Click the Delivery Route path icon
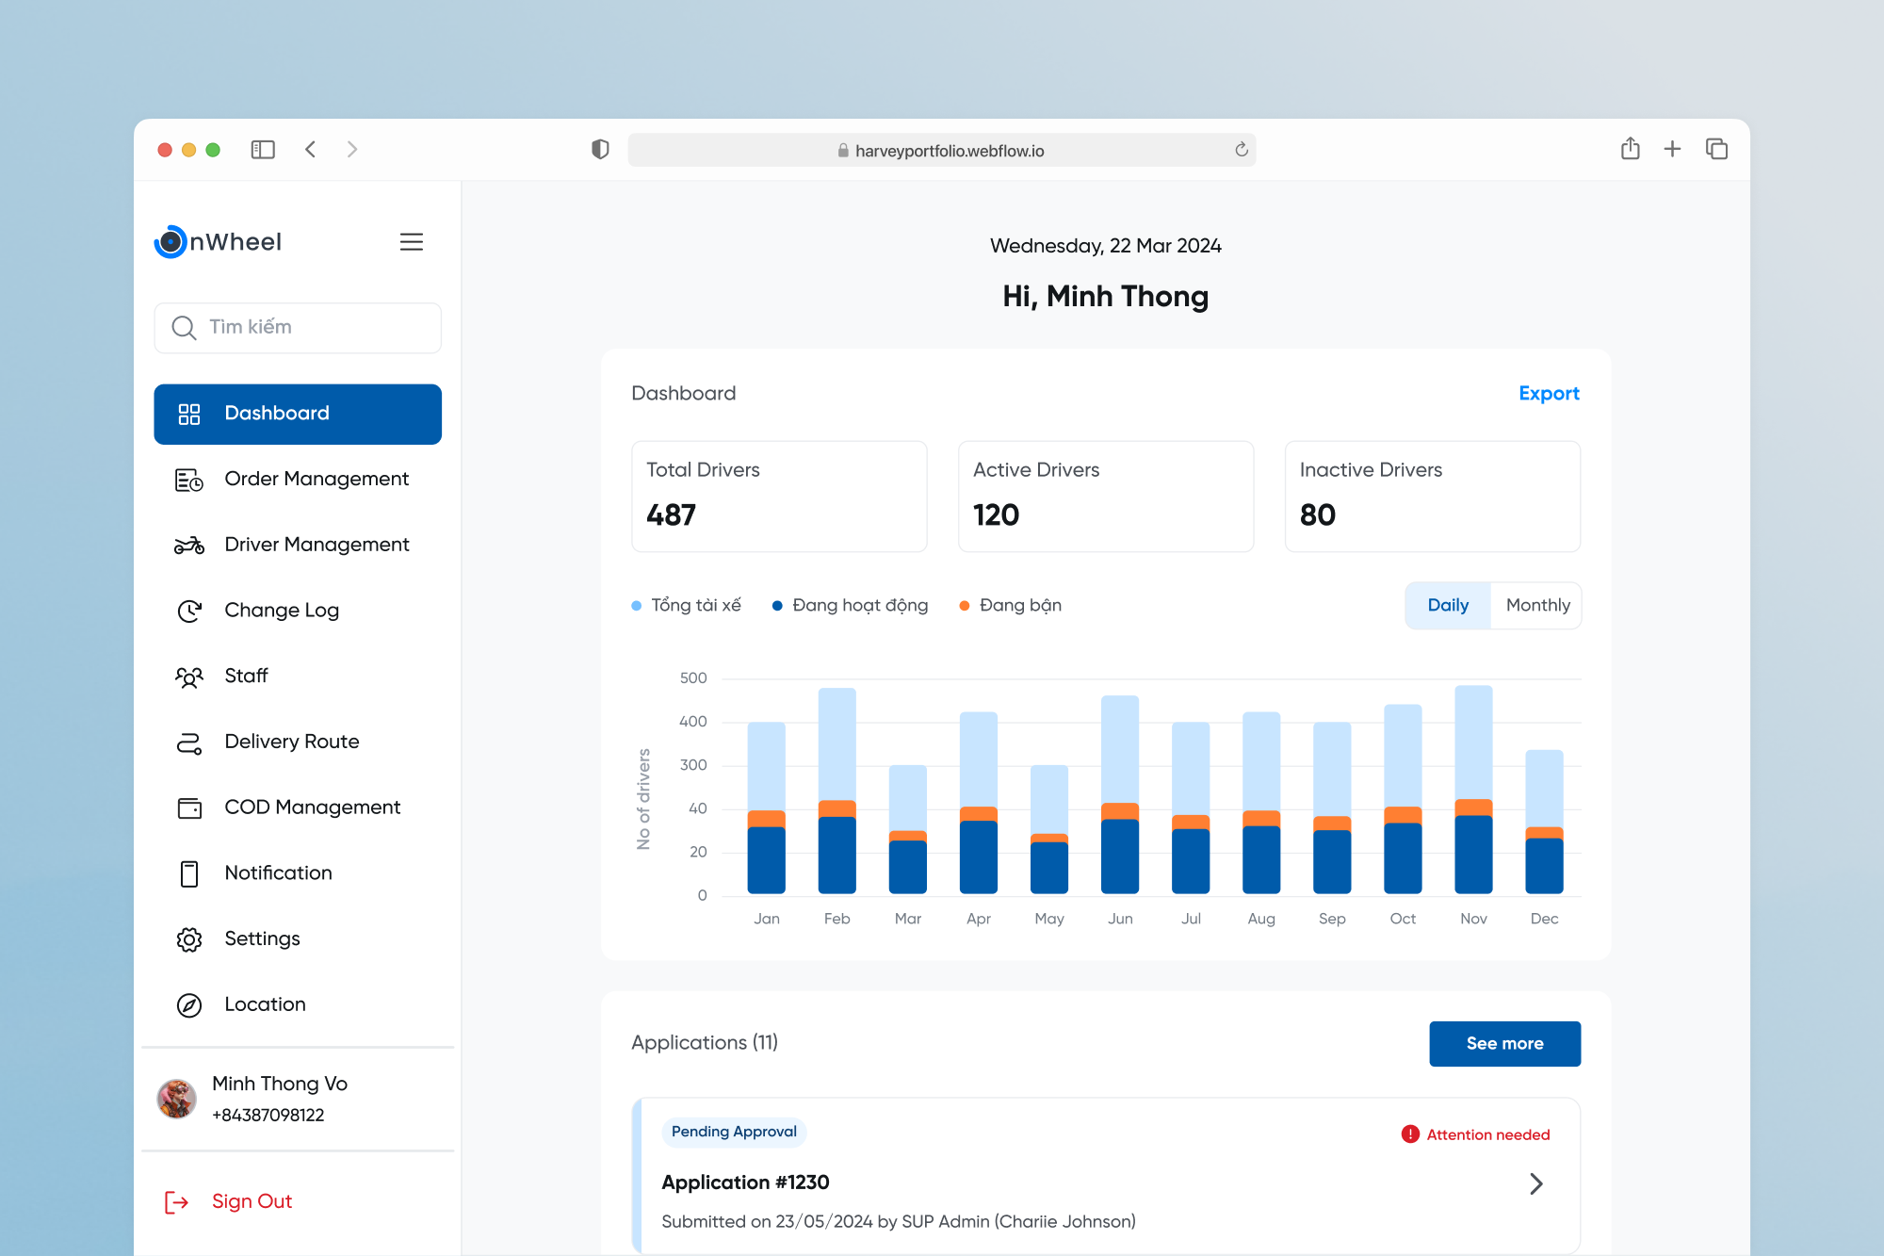 click(188, 743)
